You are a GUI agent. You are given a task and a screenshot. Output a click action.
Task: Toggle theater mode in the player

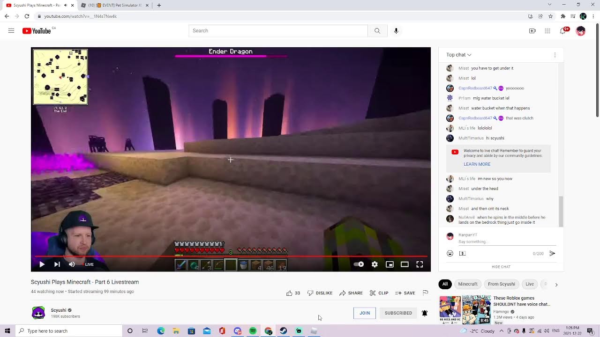(405, 264)
